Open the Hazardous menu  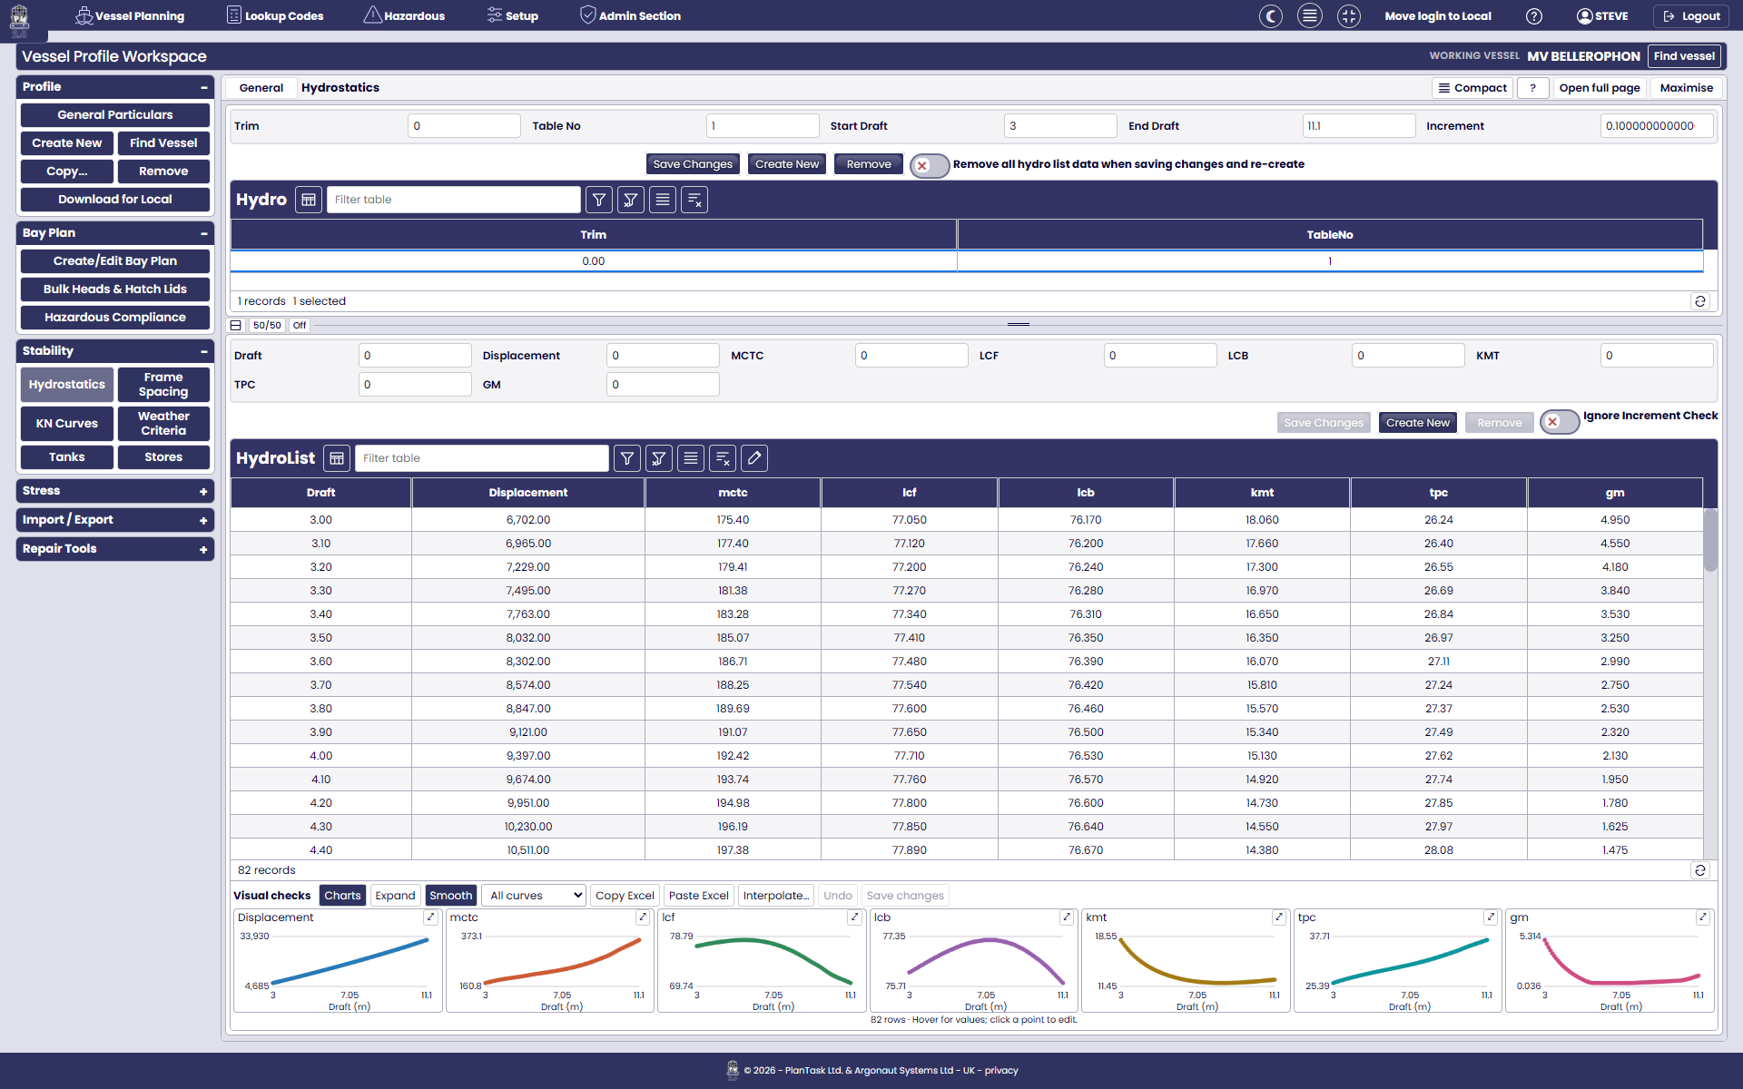404,15
